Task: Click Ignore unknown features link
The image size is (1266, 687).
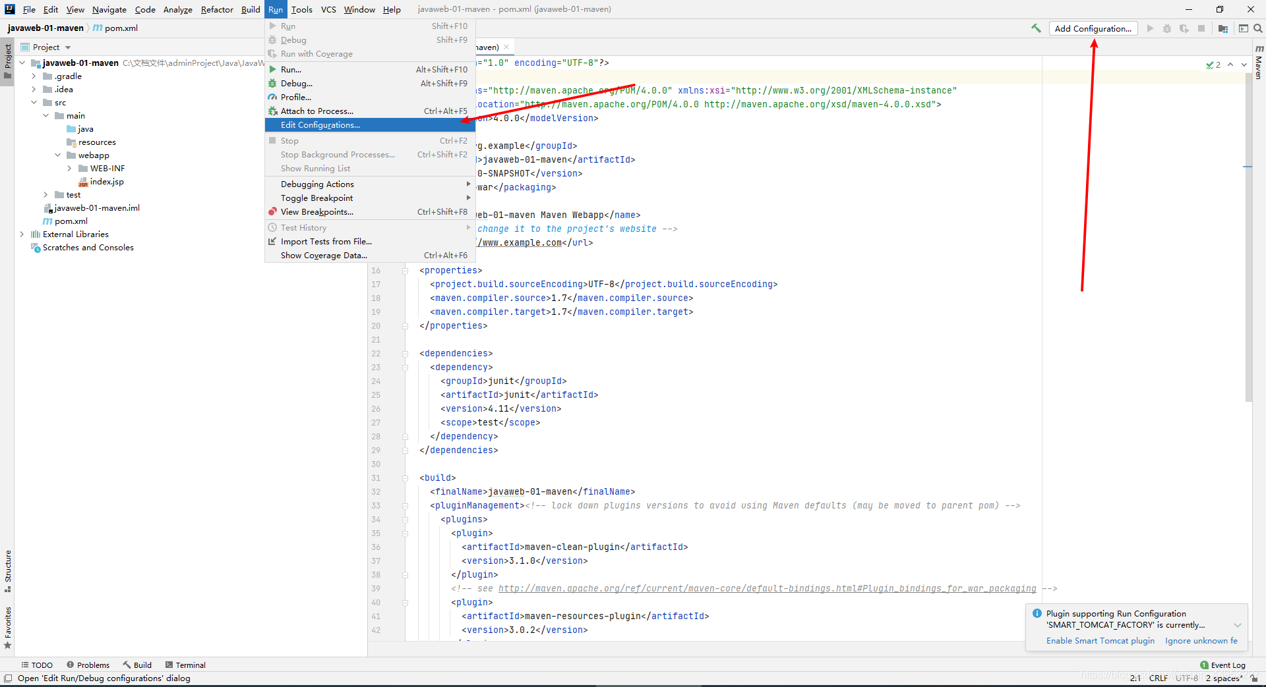Action: 1201,641
